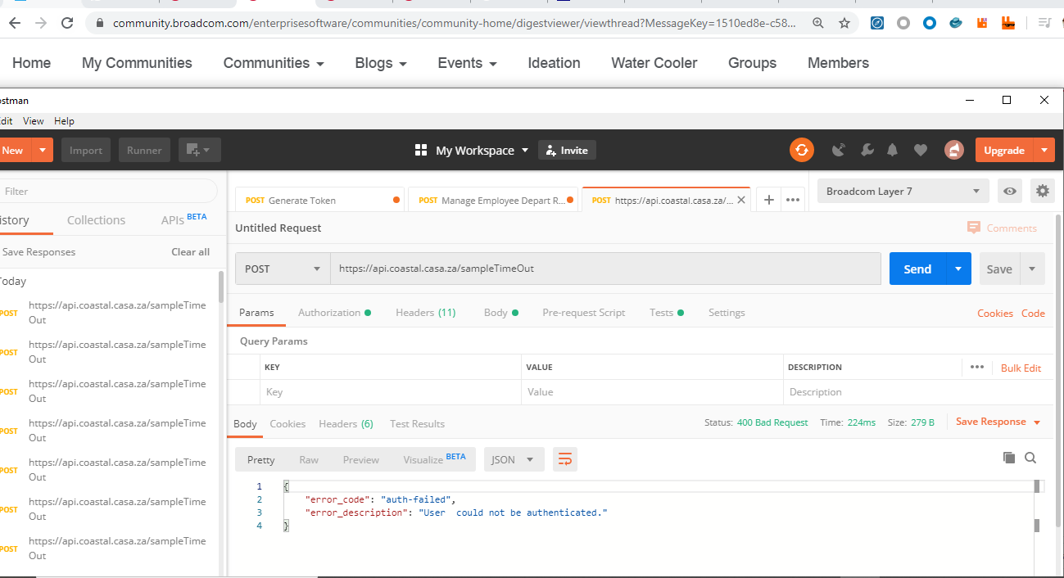Copy the response body using copy icon
Viewport: 1064px width, 578px height.
(x=1008, y=457)
